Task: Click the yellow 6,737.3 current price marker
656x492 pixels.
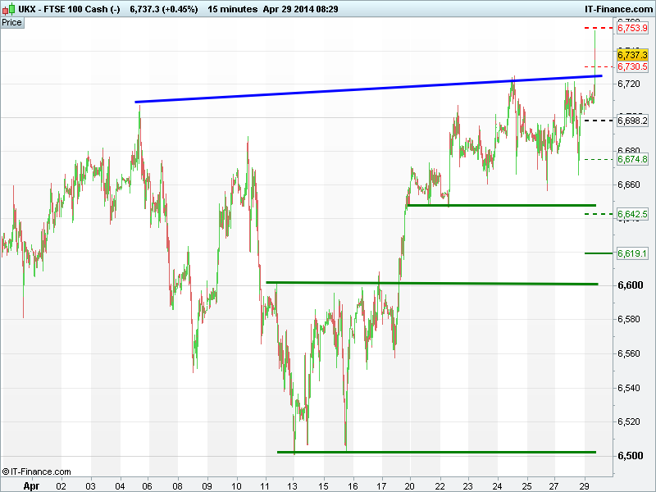Action: [632, 54]
